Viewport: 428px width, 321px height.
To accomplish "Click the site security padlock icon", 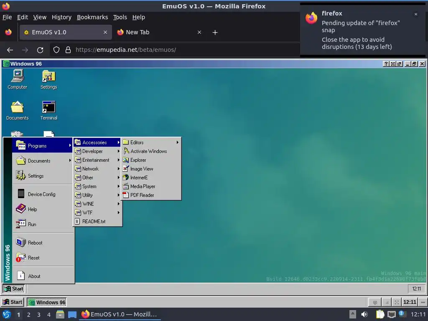I will 68,50.
